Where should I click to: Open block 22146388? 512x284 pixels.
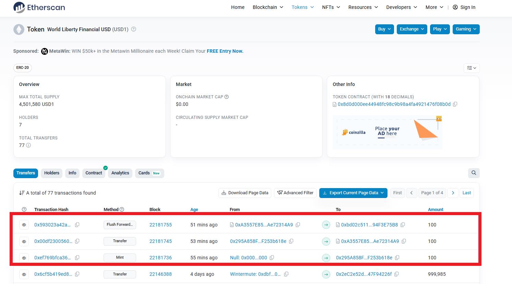(160, 274)
